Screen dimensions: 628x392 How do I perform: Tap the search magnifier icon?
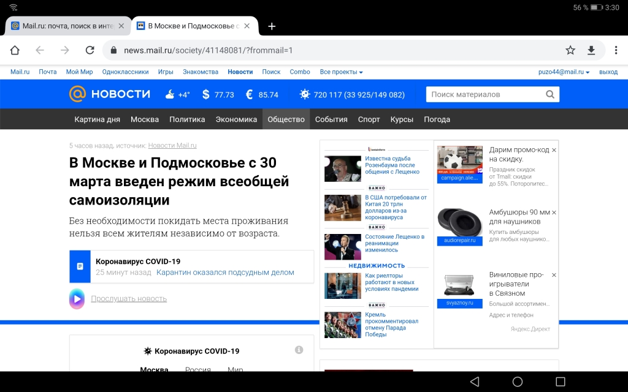click(x=550, y=94)
